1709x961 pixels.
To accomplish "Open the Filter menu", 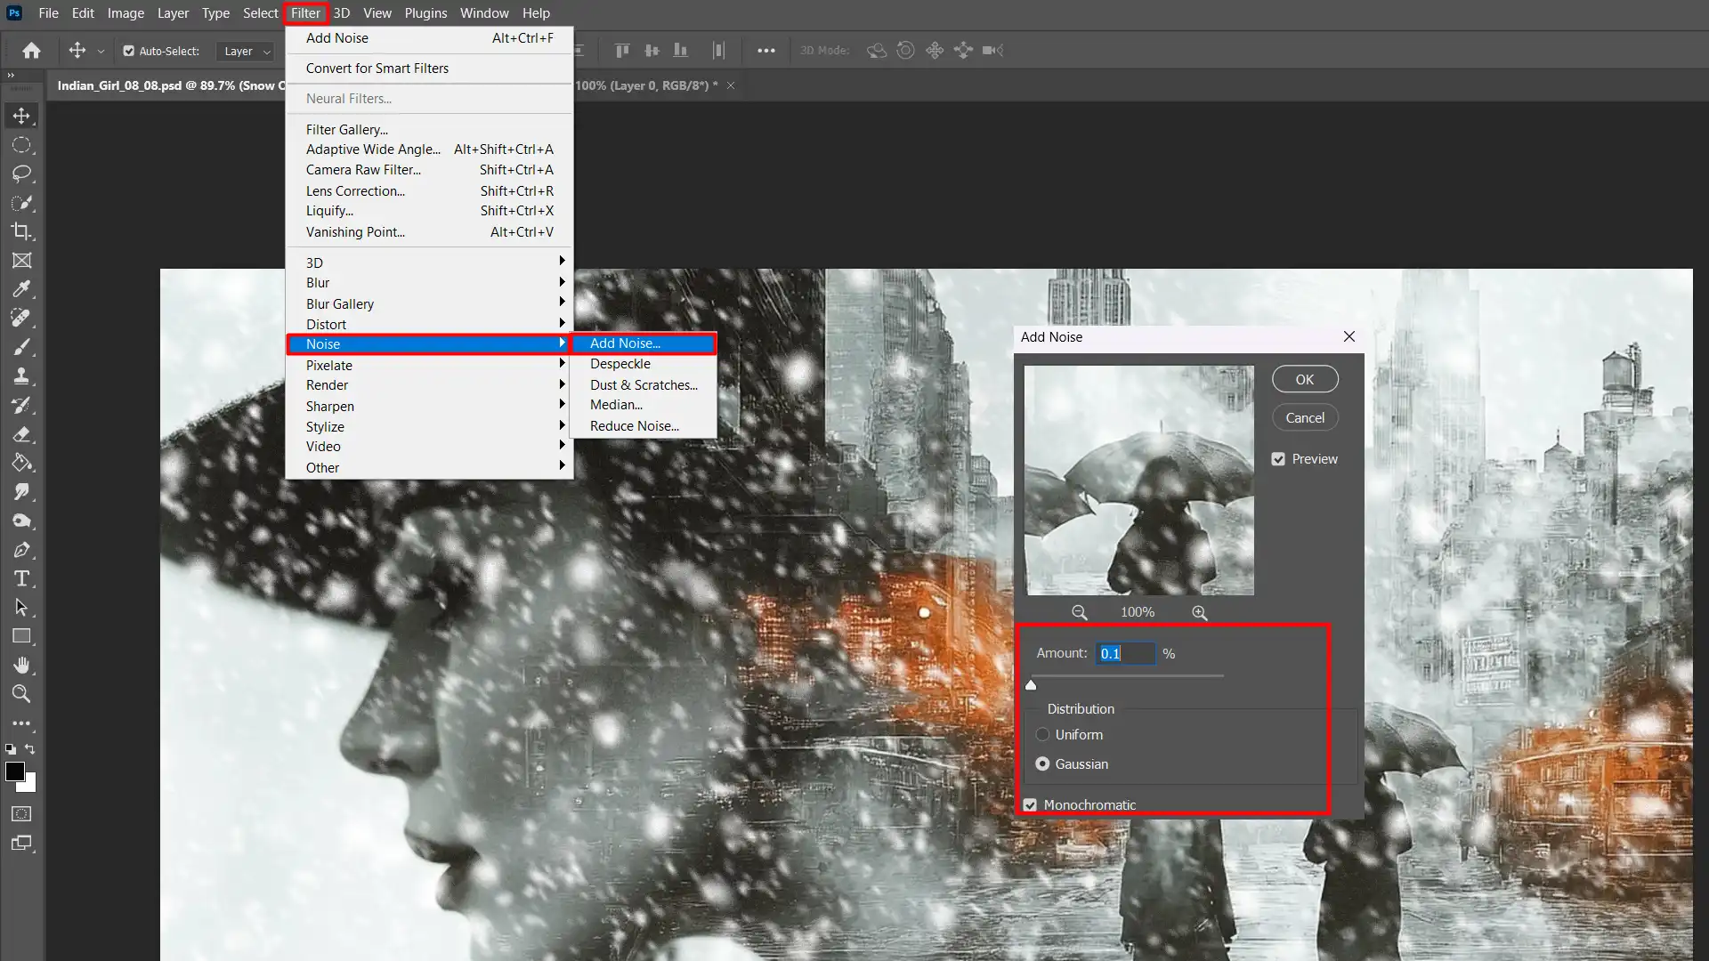I will tap(306, 13).
